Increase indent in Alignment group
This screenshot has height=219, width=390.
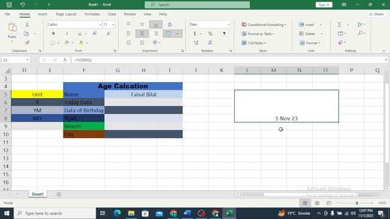(x=142, y=43)
